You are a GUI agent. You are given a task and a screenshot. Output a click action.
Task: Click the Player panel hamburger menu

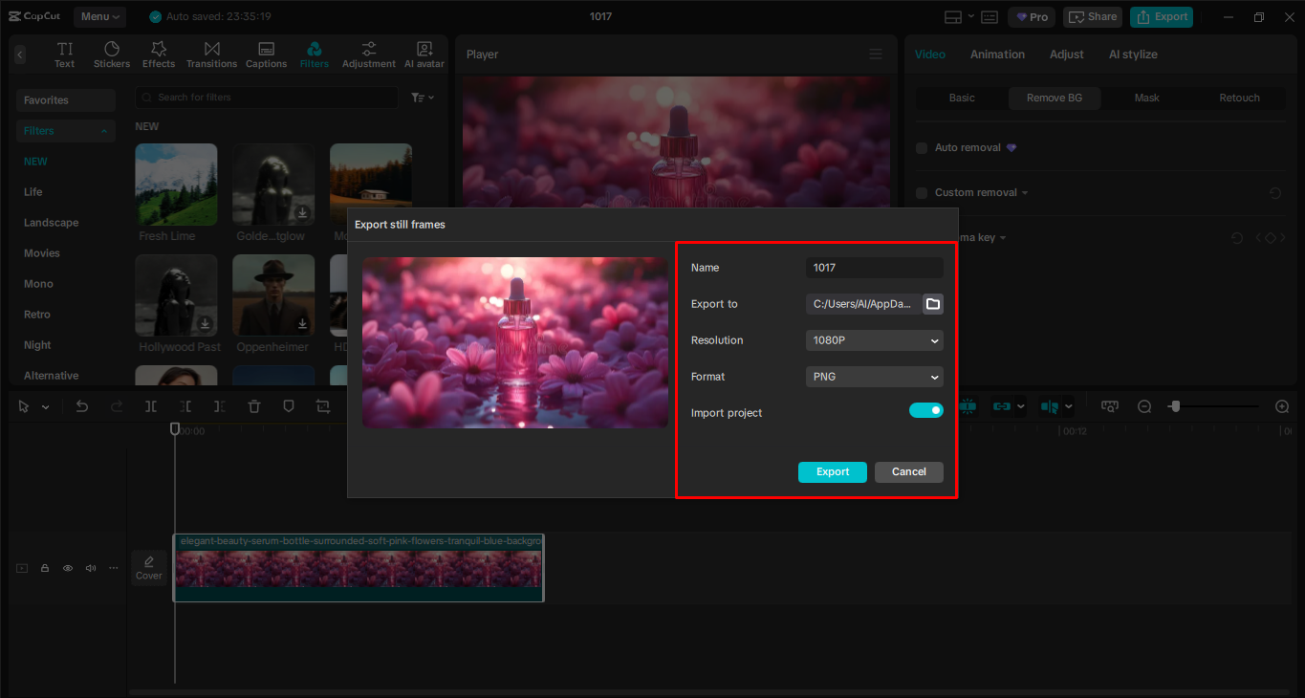click(876, 55)
